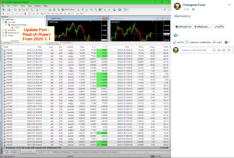Switch timeframe to M1
Screen dimensions: 234x158
pyautogui.click(x=49, y=13)
